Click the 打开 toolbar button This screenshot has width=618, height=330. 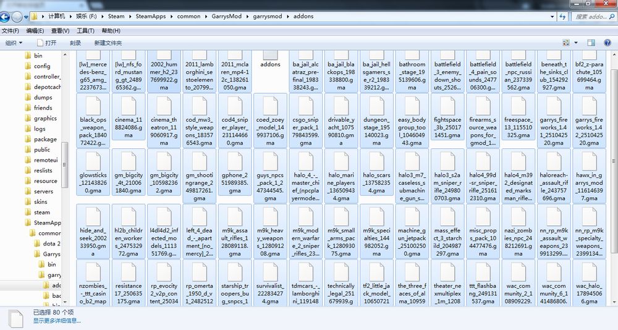click(46, 43)
